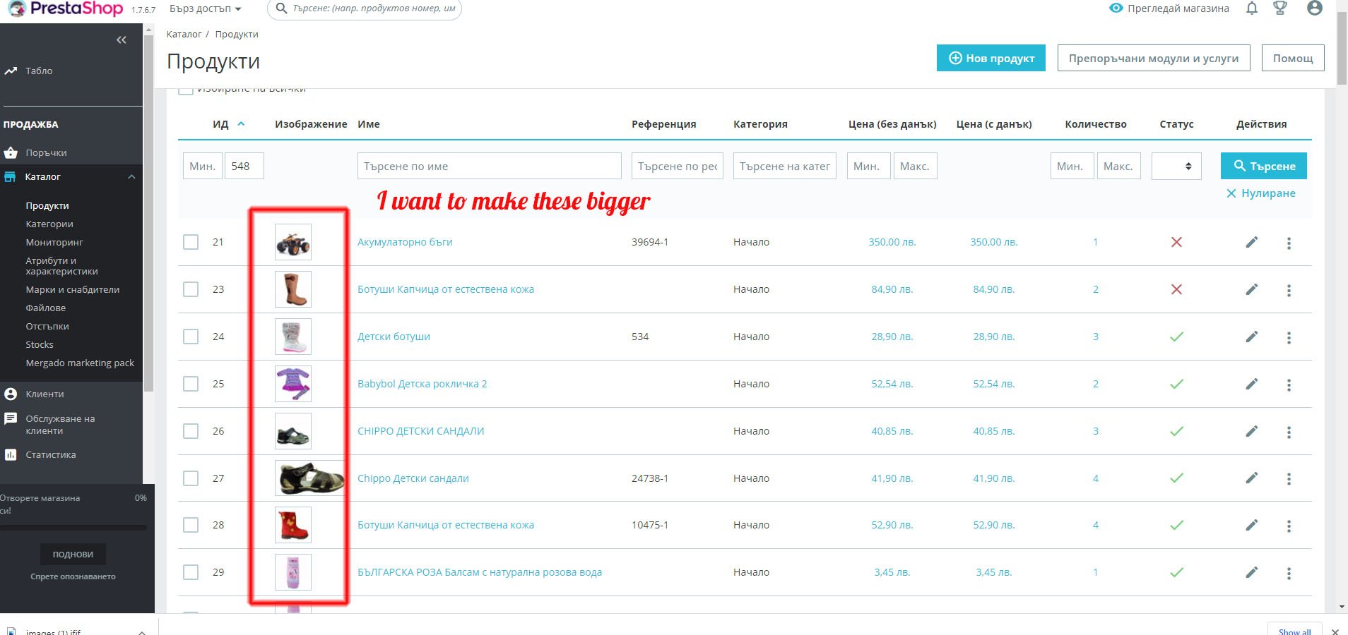Expand the Бърз достъп quick access dropdown
Viewport: 1348px width, 635px height.
pyautogui.click(x=206, y=8)
